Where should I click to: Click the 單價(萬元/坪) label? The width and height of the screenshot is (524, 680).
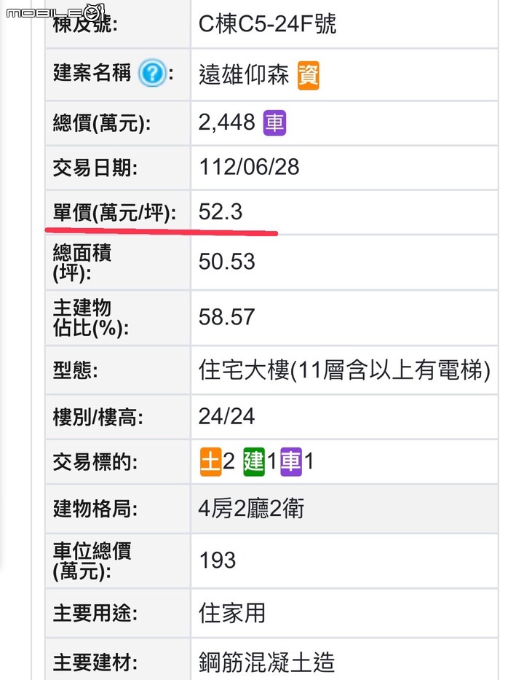click(114, 213)
